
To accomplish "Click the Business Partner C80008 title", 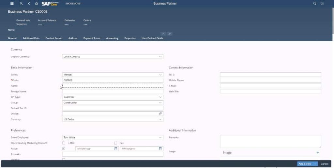I will 28,11.
